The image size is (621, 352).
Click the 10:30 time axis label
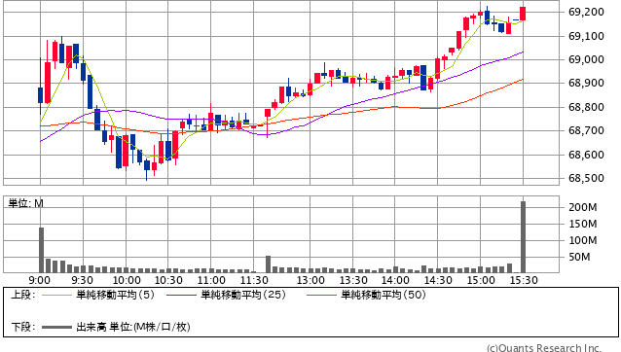coord(168,280)
